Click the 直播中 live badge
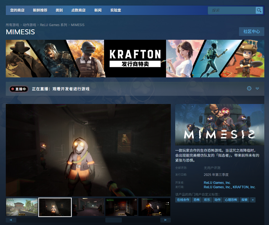 point(19,89)
